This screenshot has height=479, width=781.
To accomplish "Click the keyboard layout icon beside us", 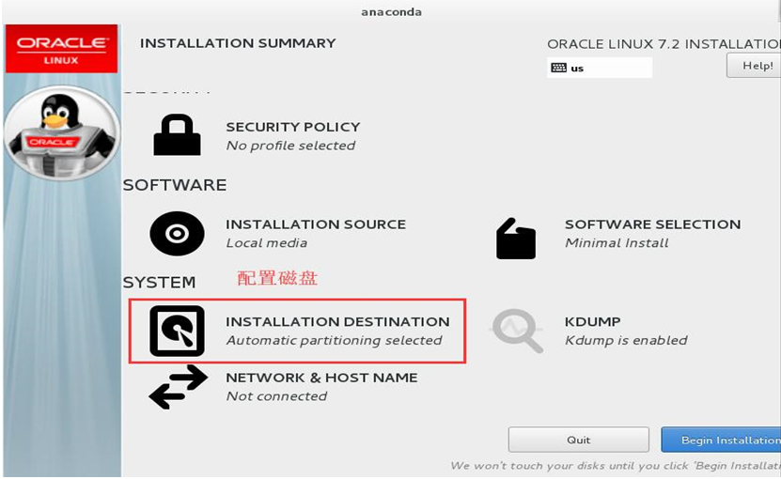I will (x=559, y=68).
